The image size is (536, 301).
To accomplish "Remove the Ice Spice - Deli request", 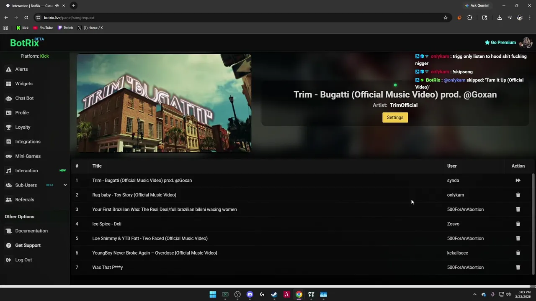I will tap(518, 224).
